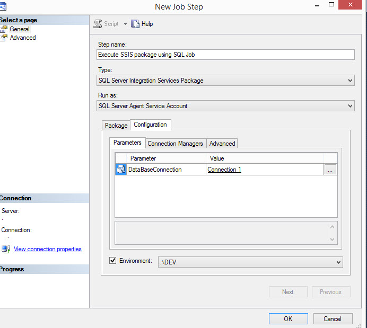Click OK to save job step

point(288,319)
